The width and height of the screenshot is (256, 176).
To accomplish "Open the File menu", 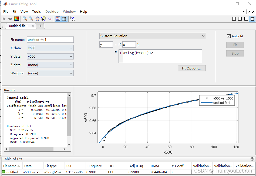I will coord(6,12).
